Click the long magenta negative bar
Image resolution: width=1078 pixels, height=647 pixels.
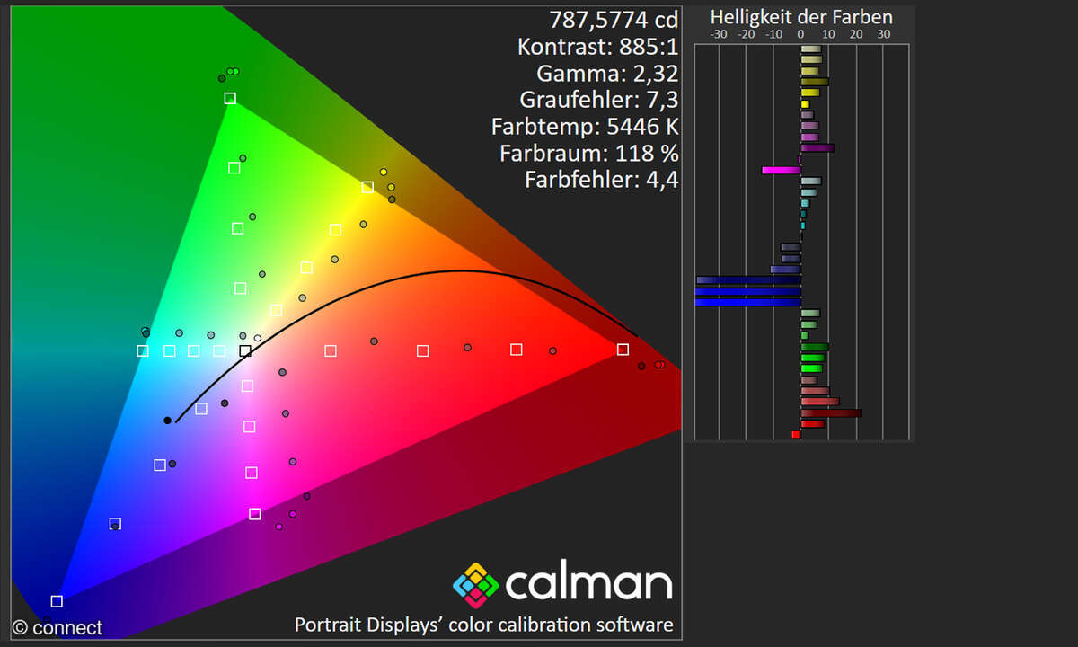point(781,170)
